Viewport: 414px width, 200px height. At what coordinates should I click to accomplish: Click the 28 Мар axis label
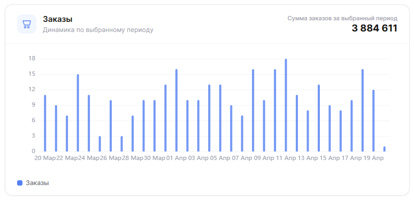[x=133, y=158]
